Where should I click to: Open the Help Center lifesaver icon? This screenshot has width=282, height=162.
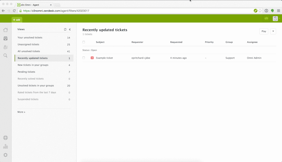click(x=5, y=138)
